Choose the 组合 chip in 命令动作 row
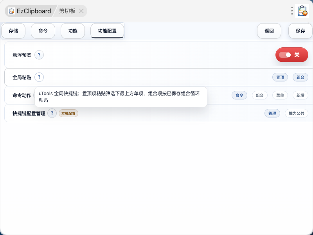313x235 pixels. (260, 95)
